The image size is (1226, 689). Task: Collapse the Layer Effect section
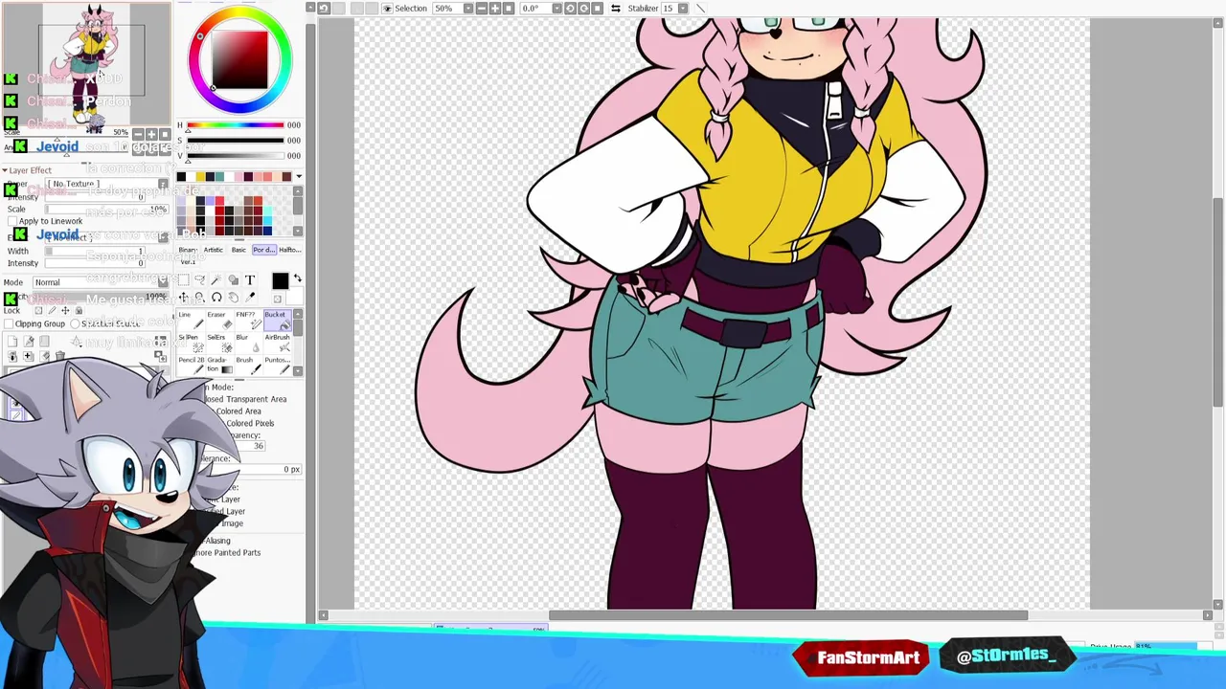(5, 170)
